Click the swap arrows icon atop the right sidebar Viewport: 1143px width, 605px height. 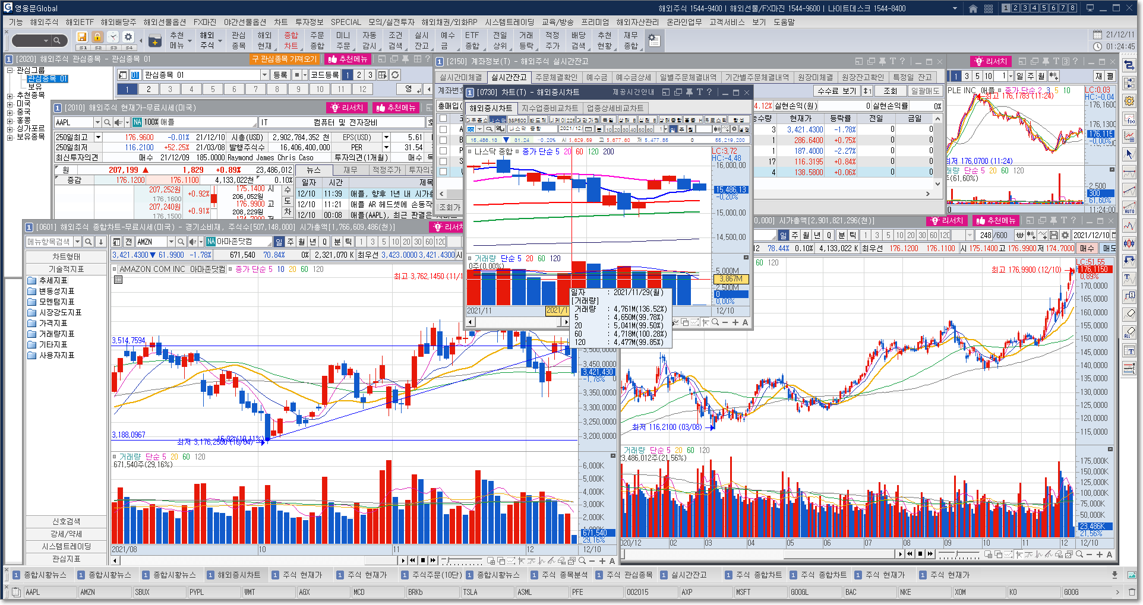tap(1129, 65)
